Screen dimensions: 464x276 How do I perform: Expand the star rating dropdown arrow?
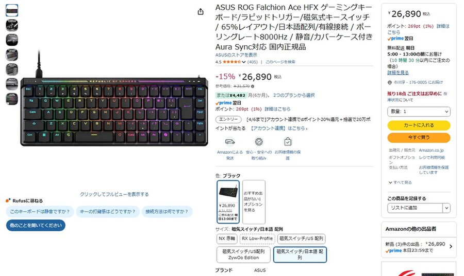[x=243, y=62]
